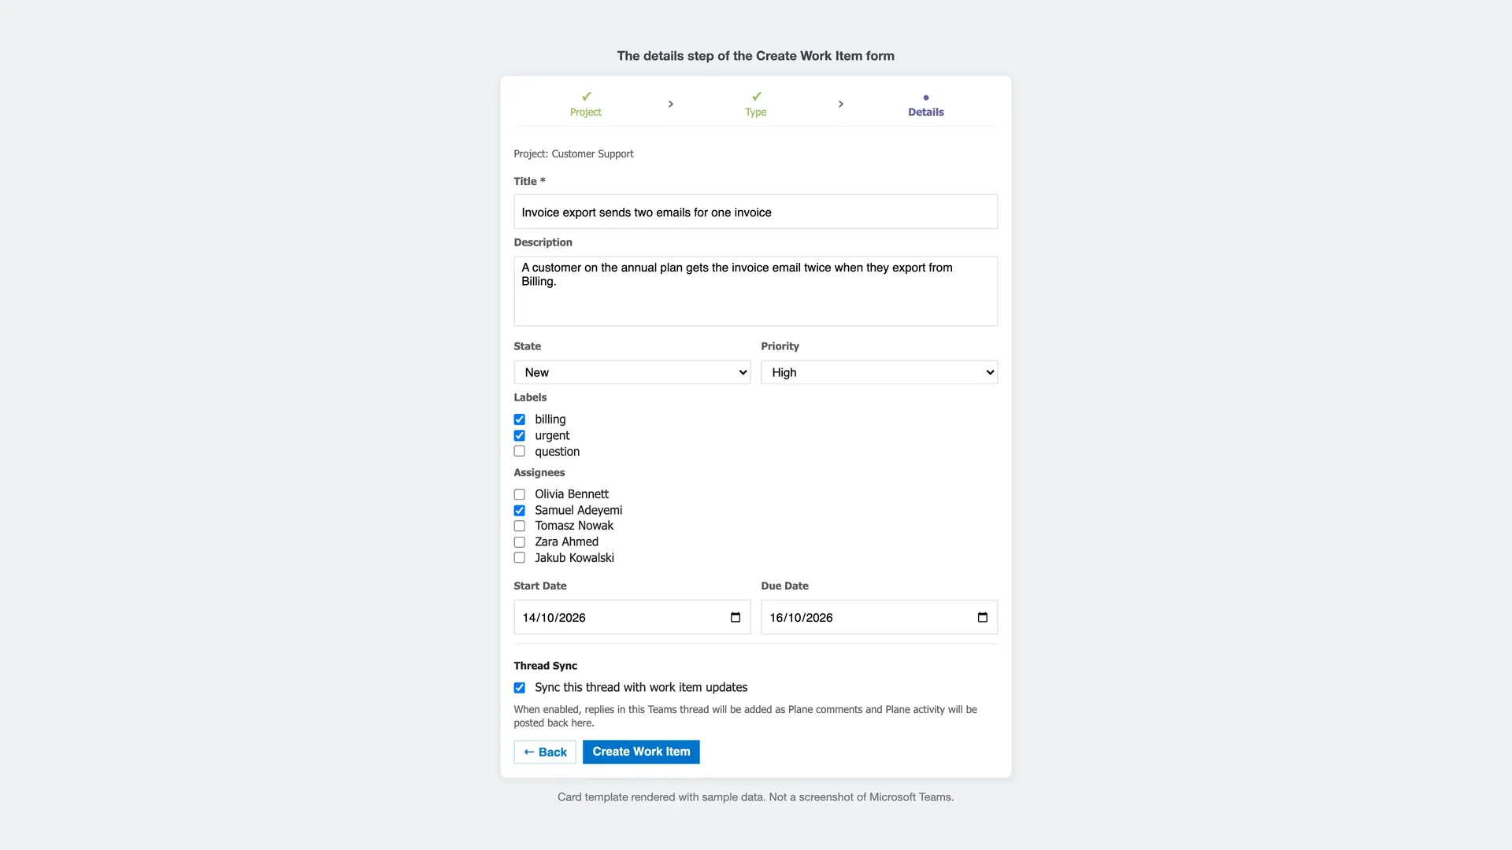This screenshot has height=850, width=1512.
Task: Click the Type step checkmark icon
Action: (756, 97)
